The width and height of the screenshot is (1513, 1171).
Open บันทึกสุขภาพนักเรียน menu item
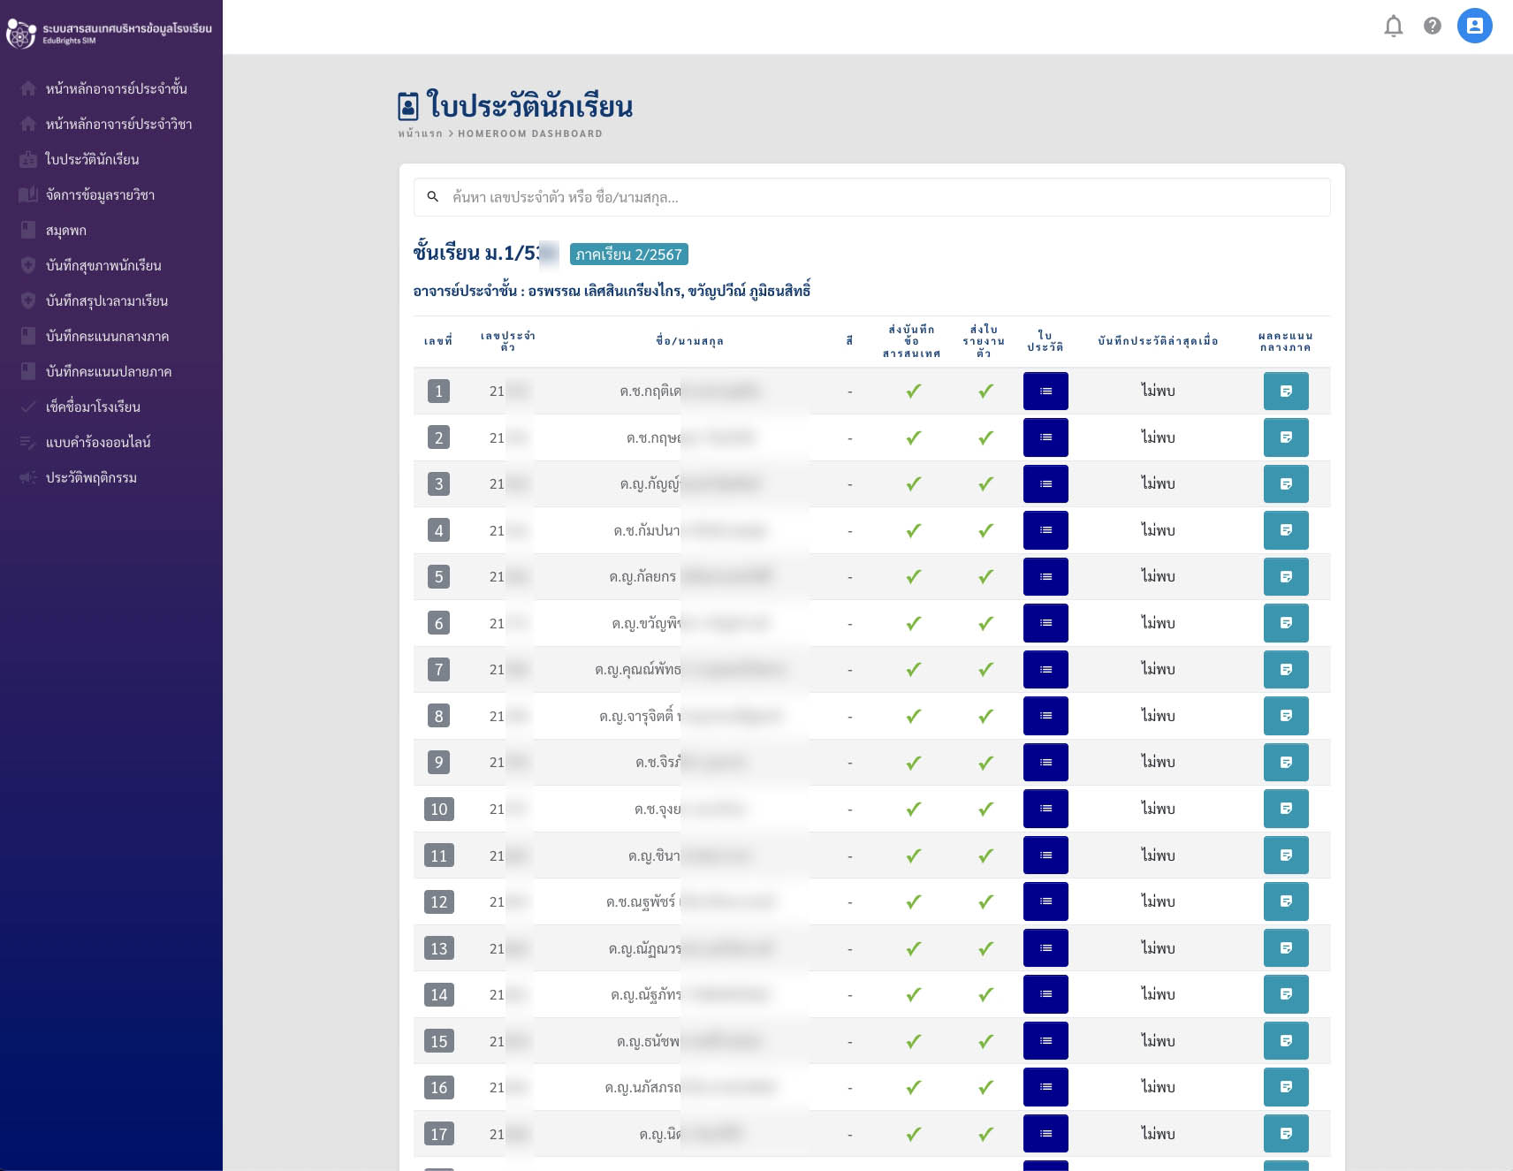(x=103, y=265)
